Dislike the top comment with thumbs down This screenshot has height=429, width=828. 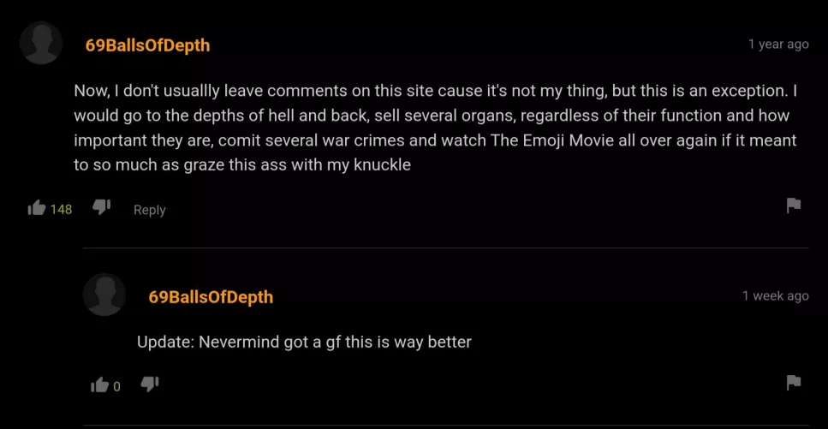click(101, 207)
